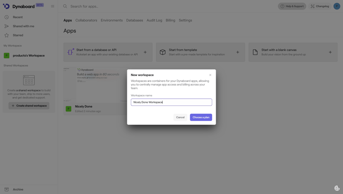Click the Choose a plan button

(201, 117)
